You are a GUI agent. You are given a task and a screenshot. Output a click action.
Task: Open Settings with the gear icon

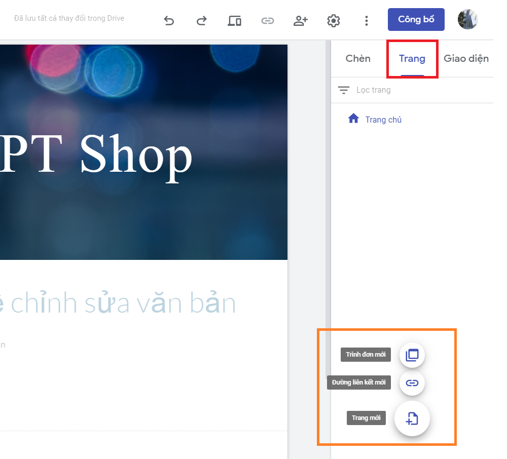click(x=334, y=20)
